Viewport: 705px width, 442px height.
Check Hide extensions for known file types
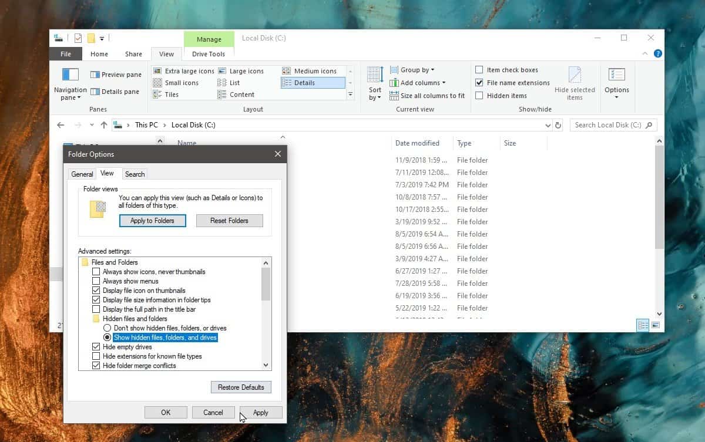96,356
